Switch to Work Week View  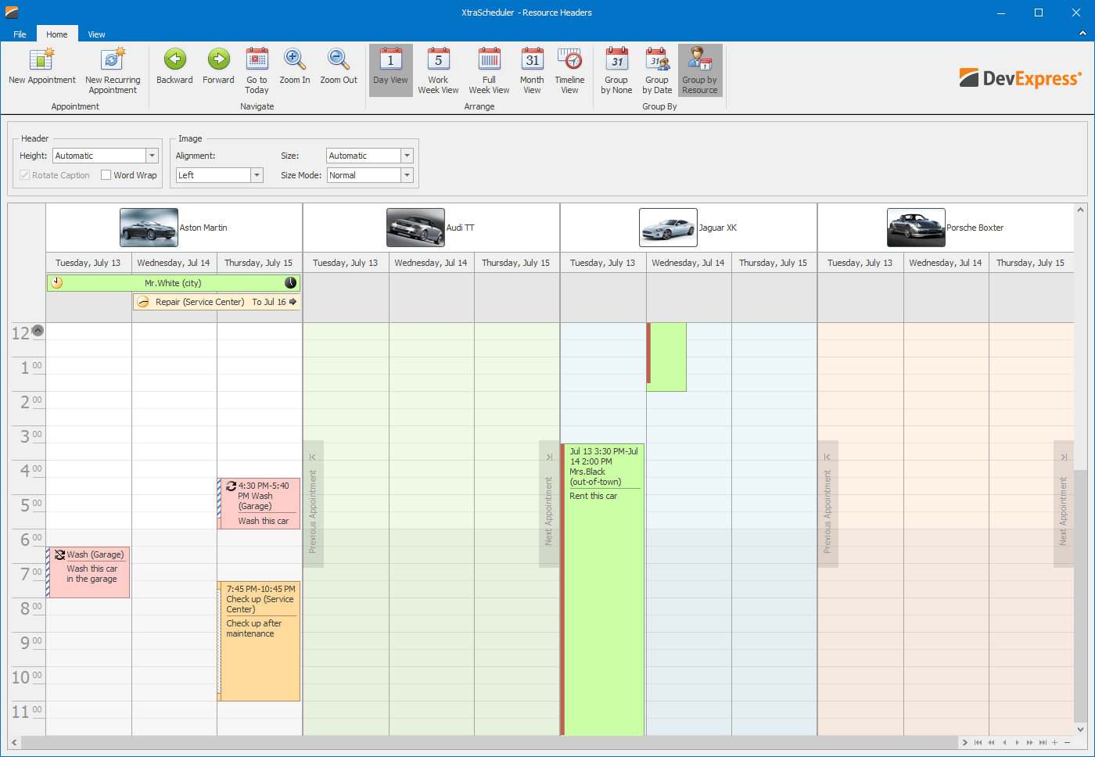438,70
